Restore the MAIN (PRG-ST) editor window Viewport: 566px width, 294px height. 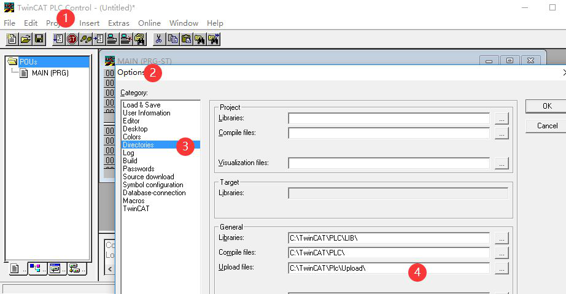510,61
